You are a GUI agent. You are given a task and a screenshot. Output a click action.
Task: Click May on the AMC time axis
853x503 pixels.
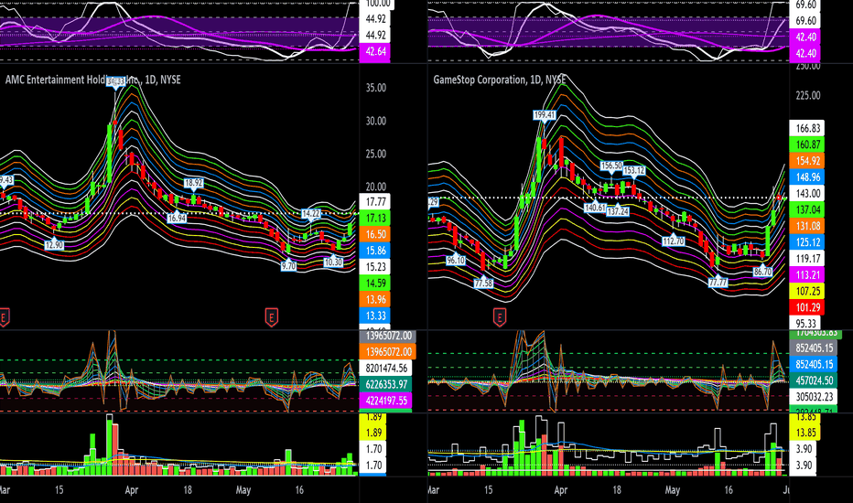point(243,490)
